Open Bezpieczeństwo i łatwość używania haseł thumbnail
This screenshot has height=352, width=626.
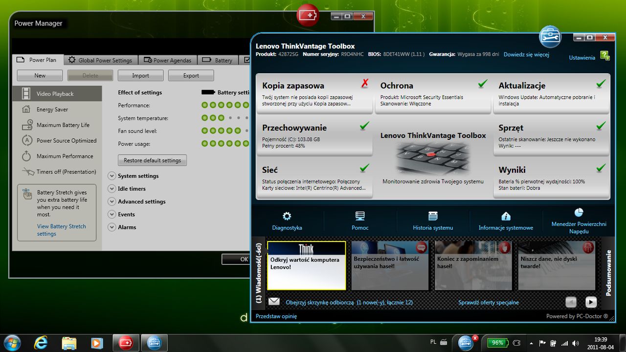click(x=390, y=265)
